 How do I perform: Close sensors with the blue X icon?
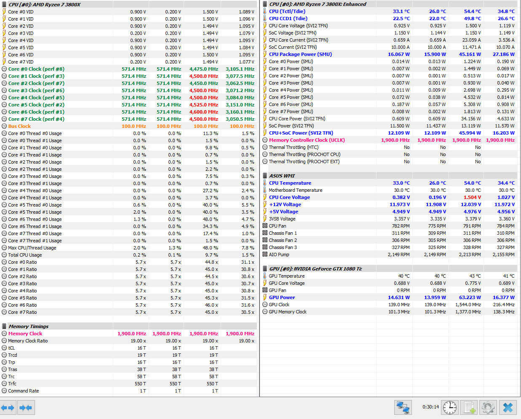point(508,408)
